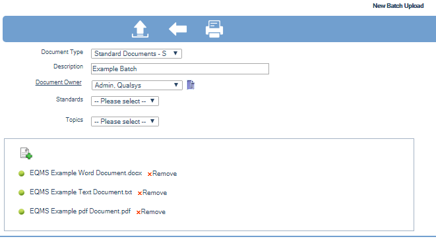Open the Standards Please select dropdown
Image resolution: width=436 pixels, height=243 pixels.
point(125,101)
